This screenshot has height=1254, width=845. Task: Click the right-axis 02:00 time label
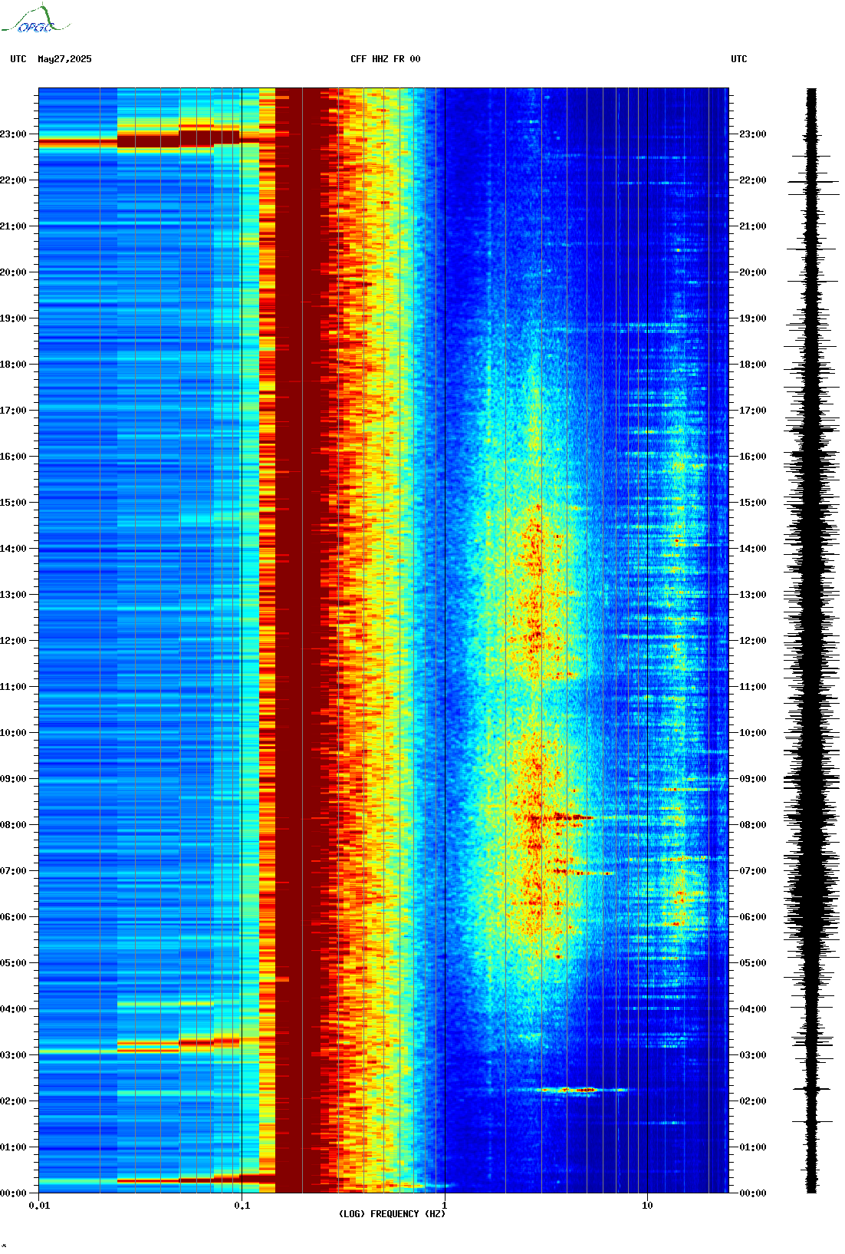tap(753, 1101)
